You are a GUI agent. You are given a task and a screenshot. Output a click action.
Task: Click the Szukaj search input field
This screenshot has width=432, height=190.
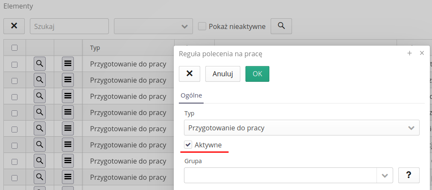tap(69, 26)
